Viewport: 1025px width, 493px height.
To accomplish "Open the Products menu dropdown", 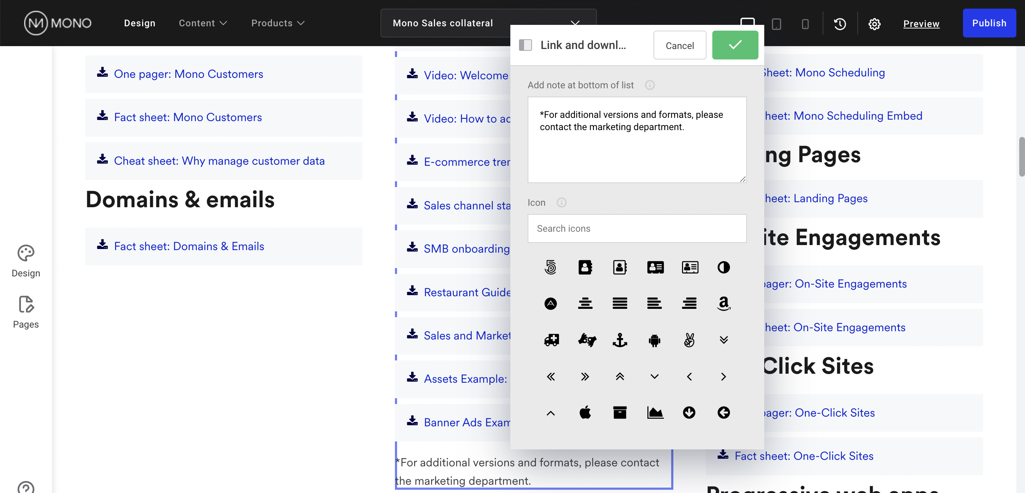I will tap(278, 23).
